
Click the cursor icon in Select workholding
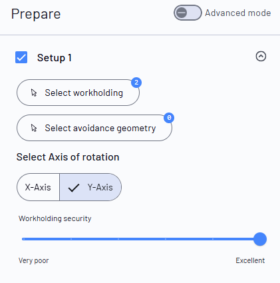point(34,93)
